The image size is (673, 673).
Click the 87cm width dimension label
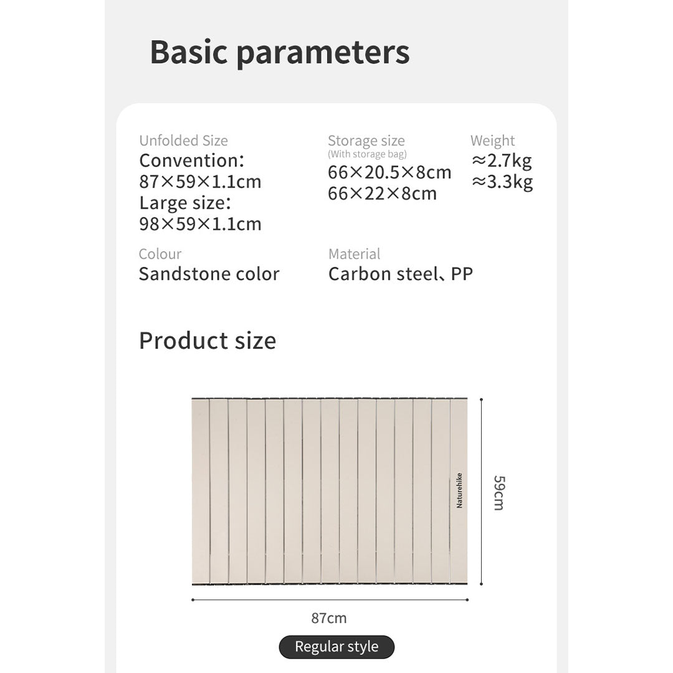coord(329,618)
